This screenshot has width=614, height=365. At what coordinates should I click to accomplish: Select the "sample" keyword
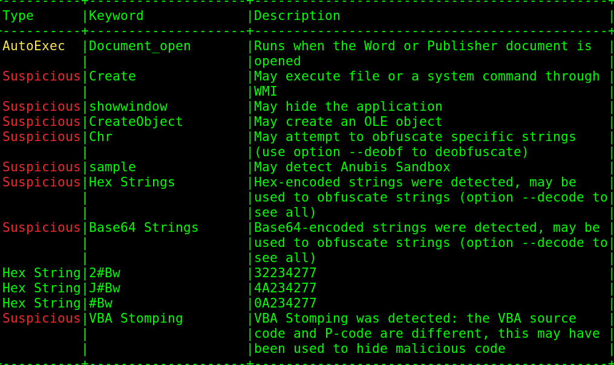point(113,168)
